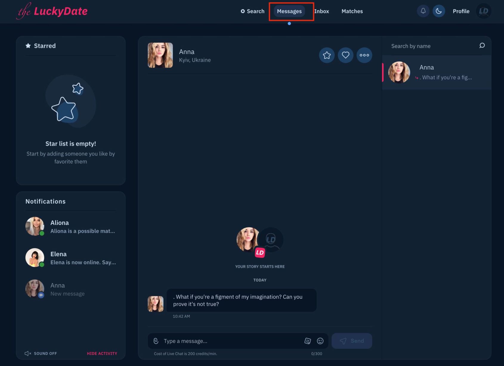This screenshot has width=504, height=366.
Task: Toggle dark mode with the moon icon
Action: tap(439, 11)
